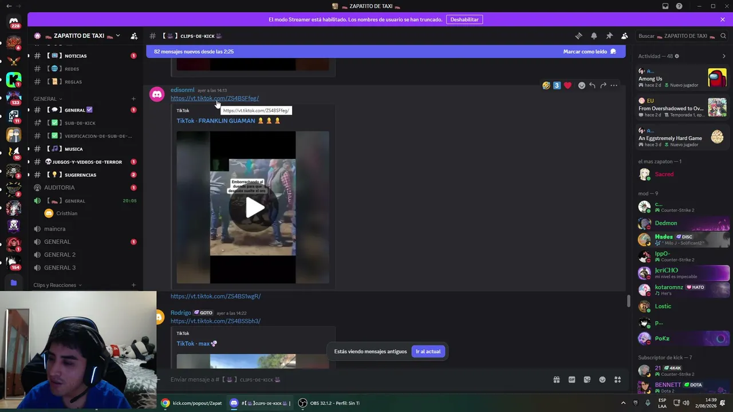
Task: Open the tiktok link ZS4BS1wgR
Action: [x=215, y=296]
